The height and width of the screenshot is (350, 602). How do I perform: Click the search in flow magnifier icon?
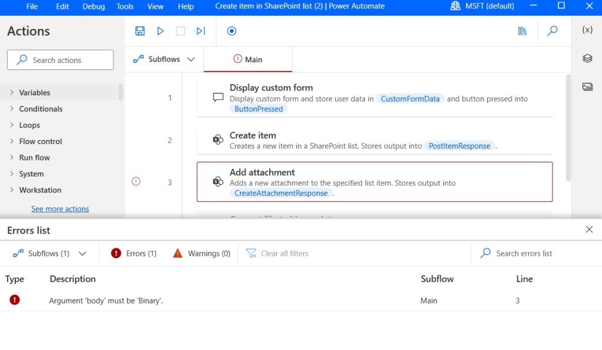click(x=553, y=31)
